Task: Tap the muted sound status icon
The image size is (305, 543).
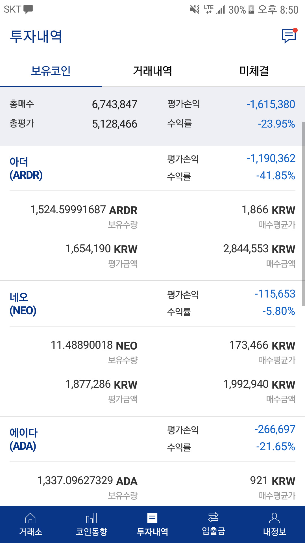Action: [195, 10]
